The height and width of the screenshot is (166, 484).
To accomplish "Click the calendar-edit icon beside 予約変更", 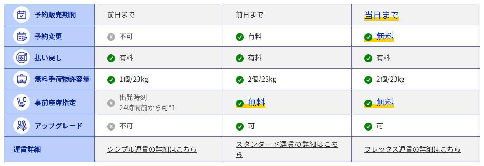I will tap(22, 36).
